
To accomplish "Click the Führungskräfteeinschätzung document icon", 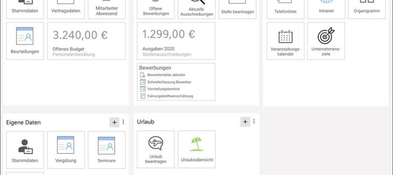I will coord(143,96).
